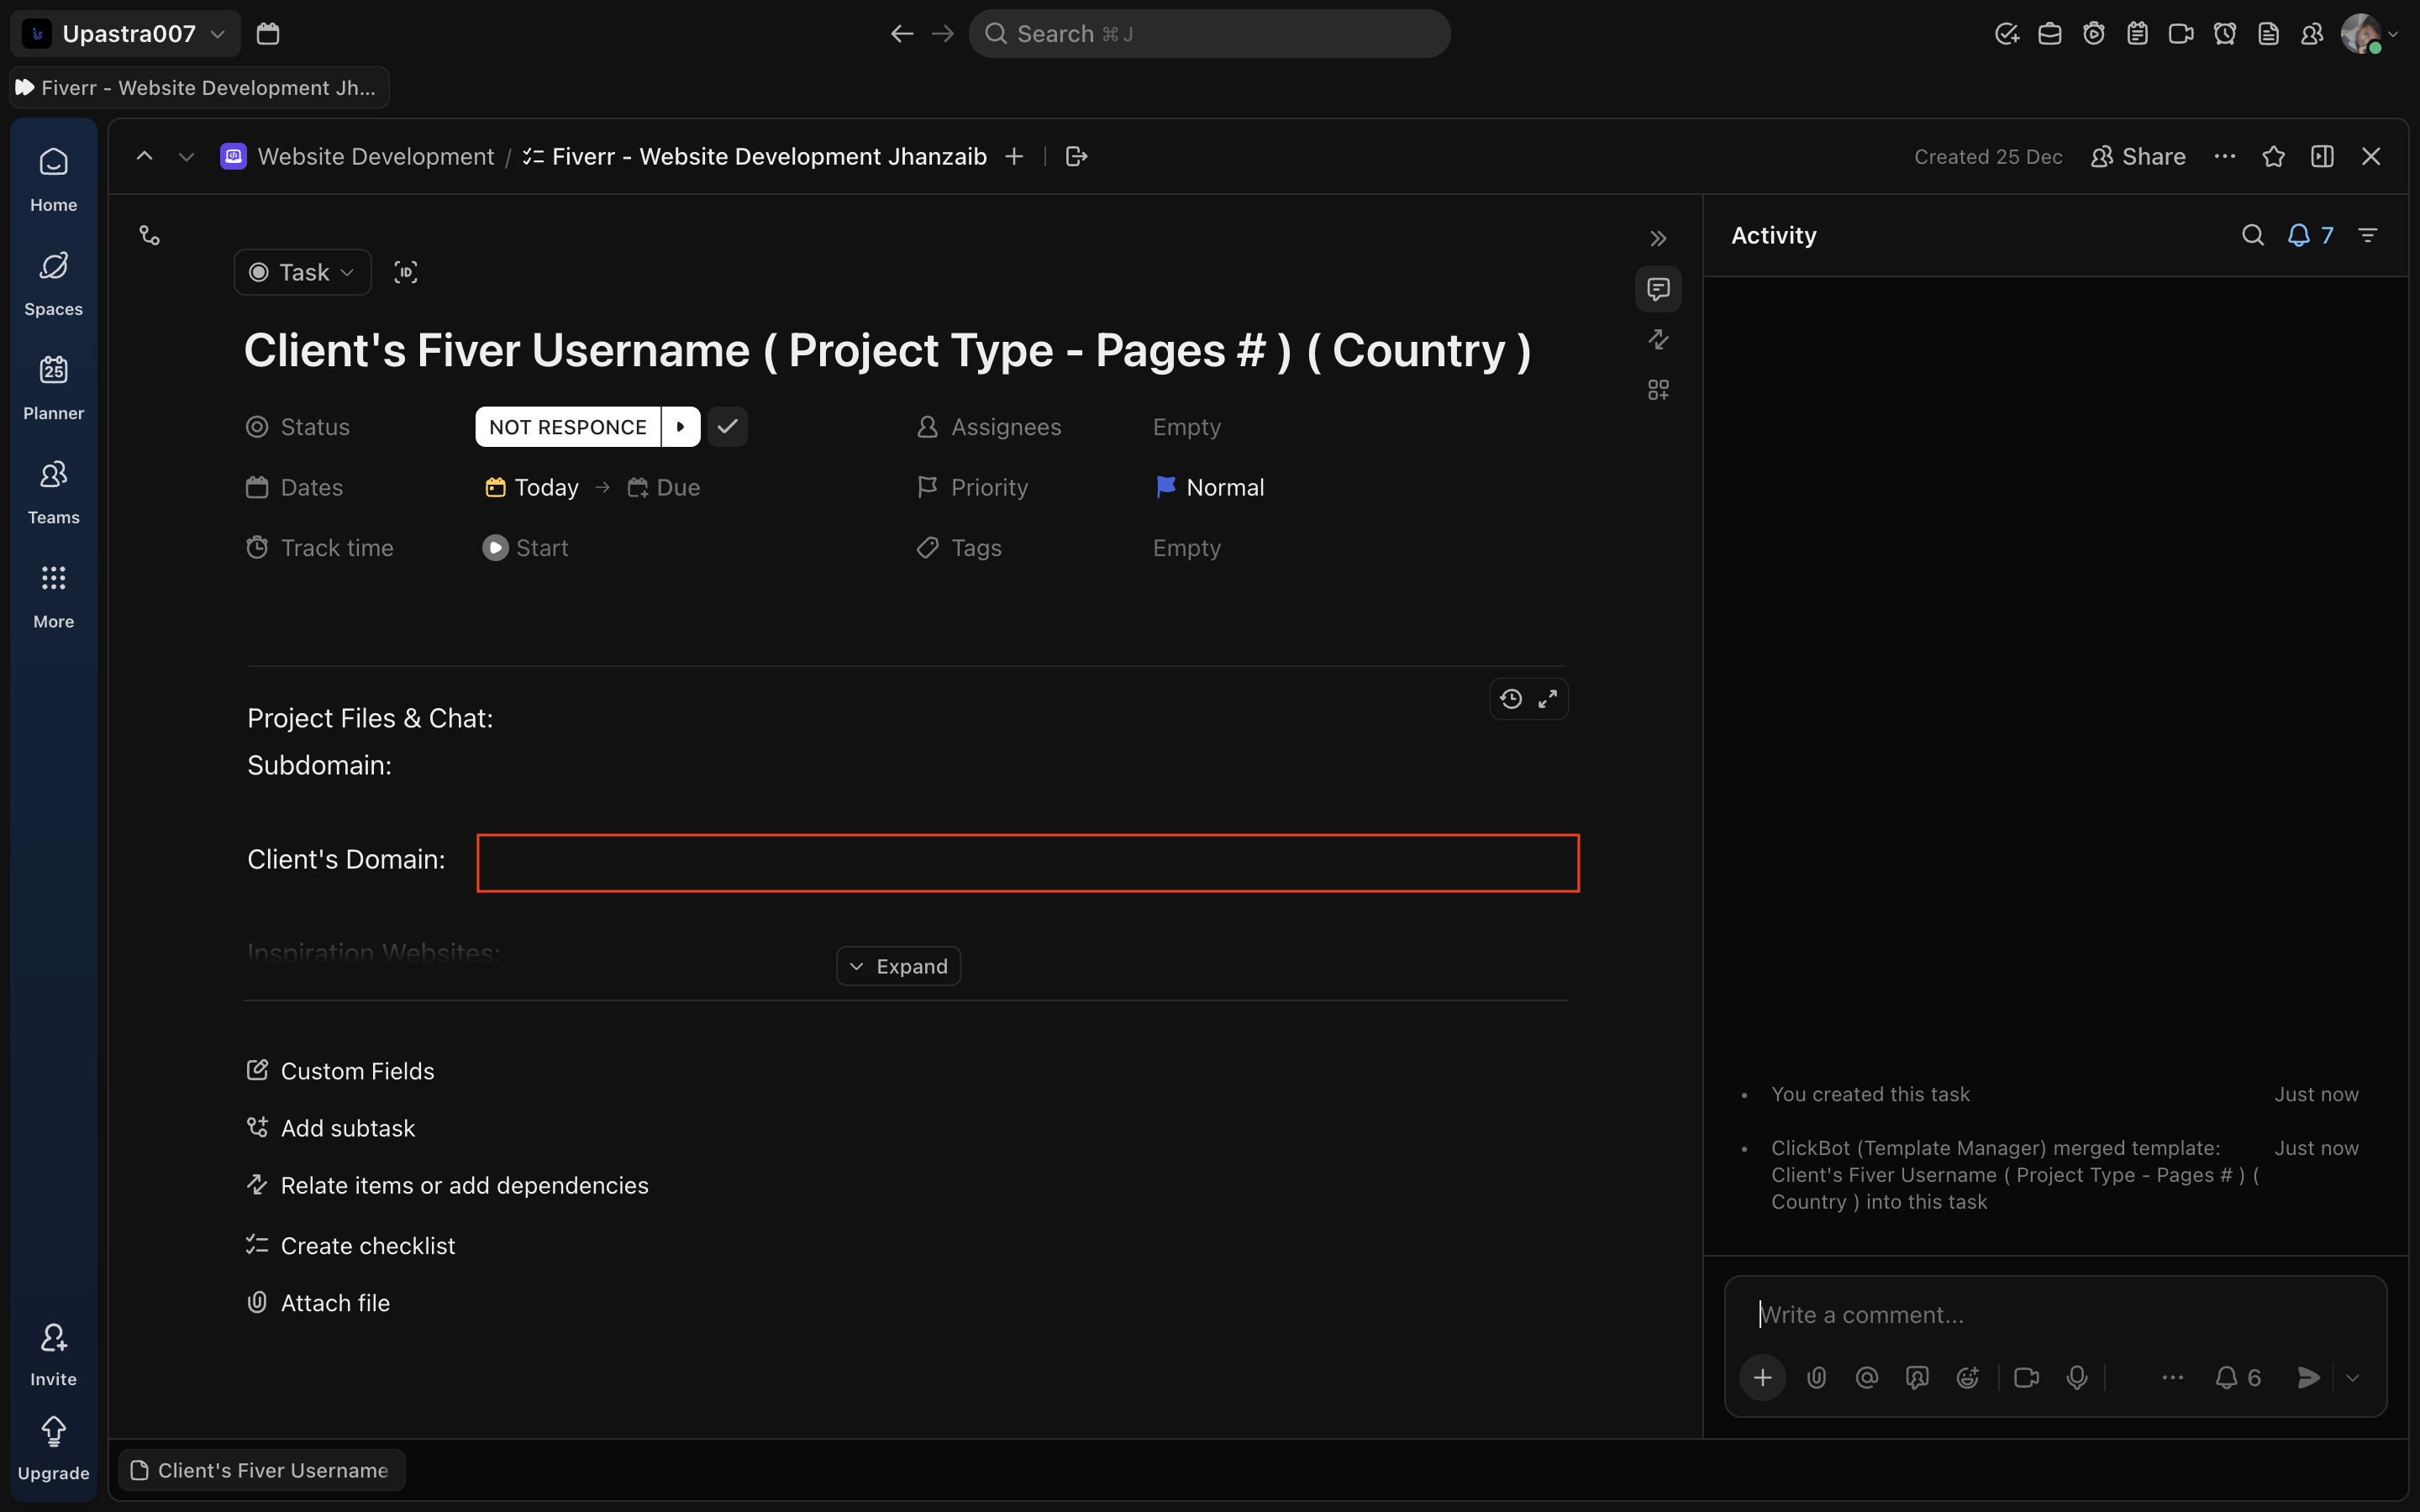The height and width of the screenshot is (1512, 2420).
Task: Open the Client's Fiver Username bottom tab
Action: [x=262, y=1470]
